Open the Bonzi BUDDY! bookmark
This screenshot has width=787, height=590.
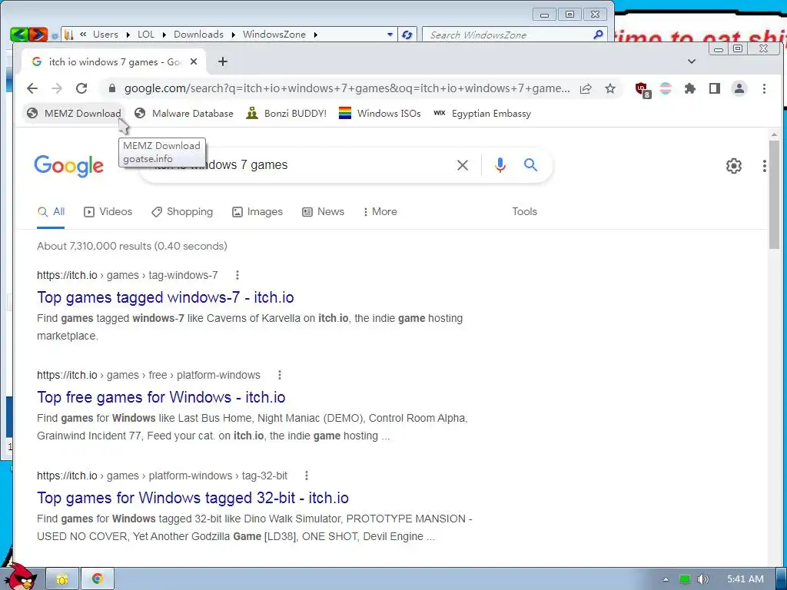click(x=287, y=114)
